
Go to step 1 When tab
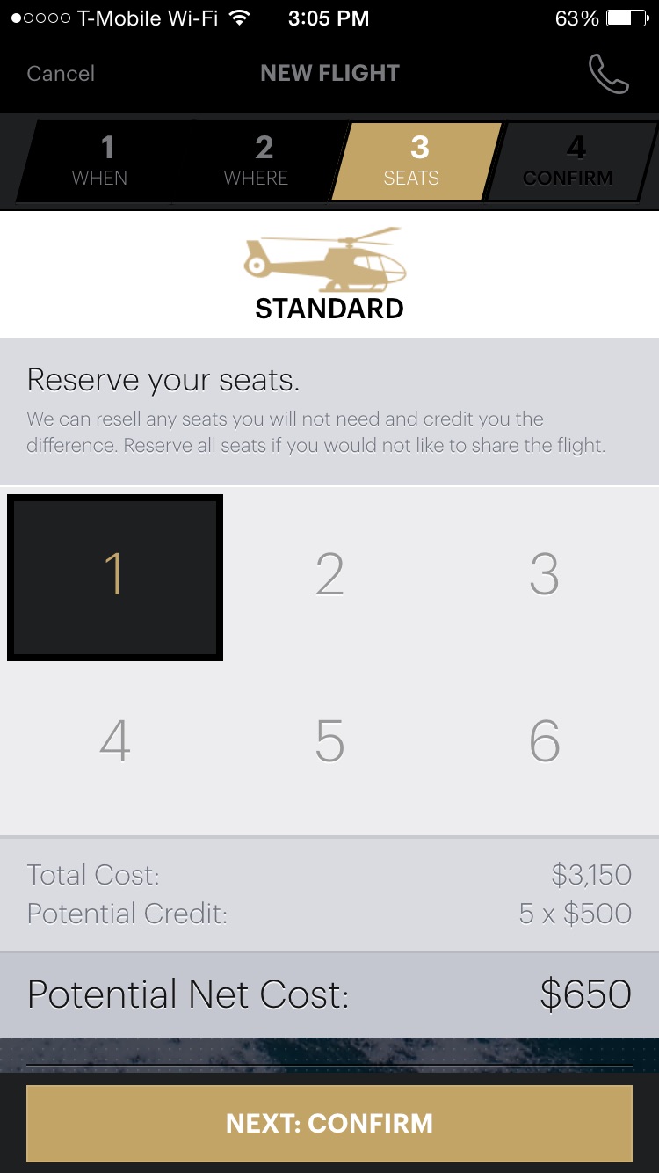[x=100, y=162]
